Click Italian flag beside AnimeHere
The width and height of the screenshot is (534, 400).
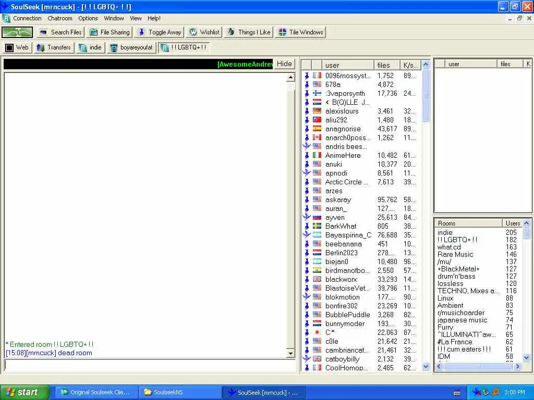click(317, 155)
